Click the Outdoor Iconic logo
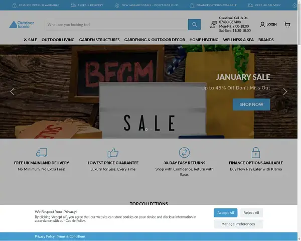 tap(22, 24)
